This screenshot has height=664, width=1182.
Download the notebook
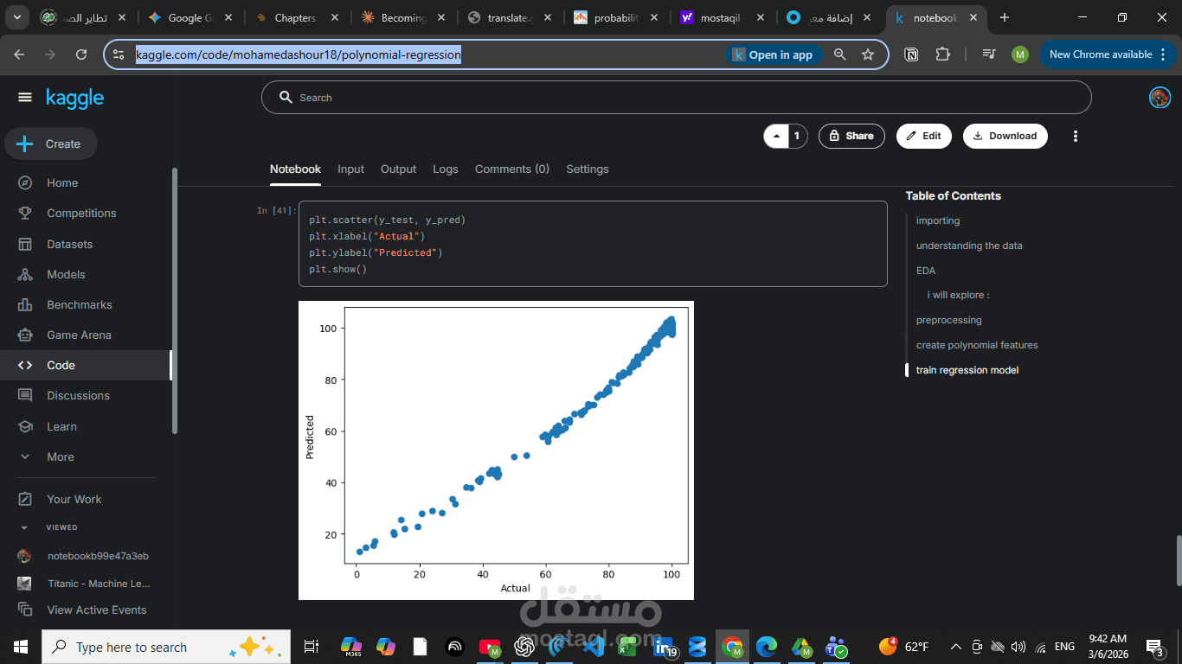[1005, 136]
